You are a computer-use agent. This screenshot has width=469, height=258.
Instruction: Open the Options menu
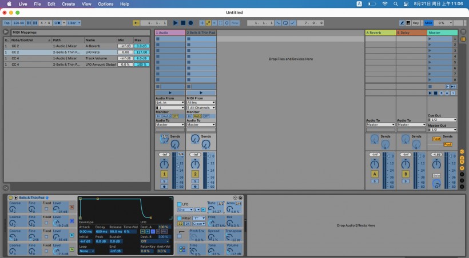point(105,4)
